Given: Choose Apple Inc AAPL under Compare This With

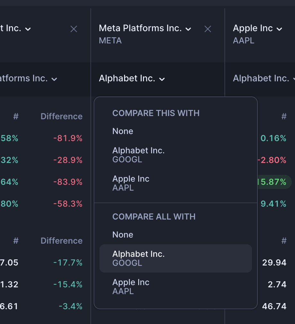Looking at the screenshot, I should (x=176, y=183).
